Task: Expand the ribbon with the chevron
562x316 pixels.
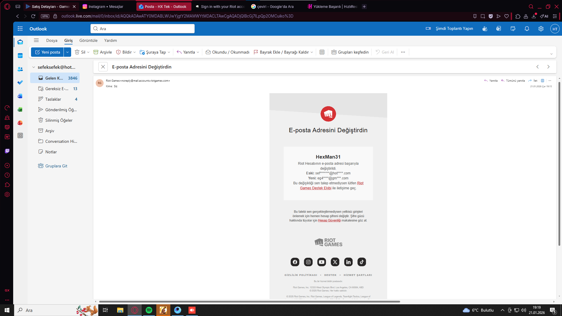Action: (551, 54)
